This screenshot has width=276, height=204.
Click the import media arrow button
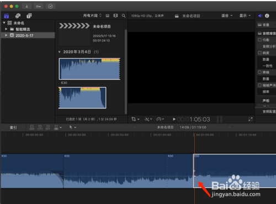click(x=26, y=6)
